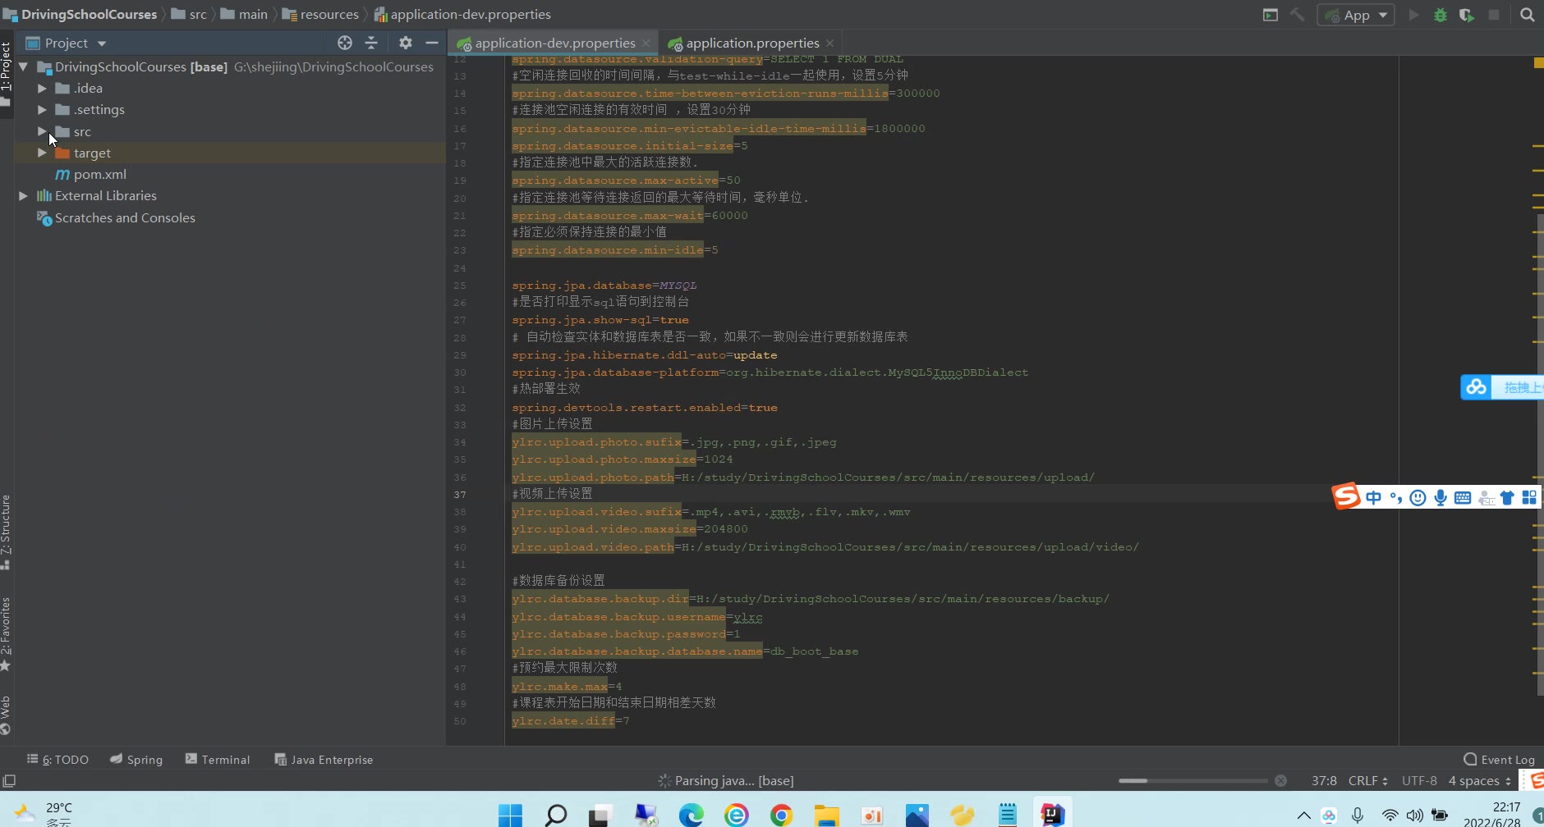
Task: Hide the Project tool window
Action: [432, 43]
